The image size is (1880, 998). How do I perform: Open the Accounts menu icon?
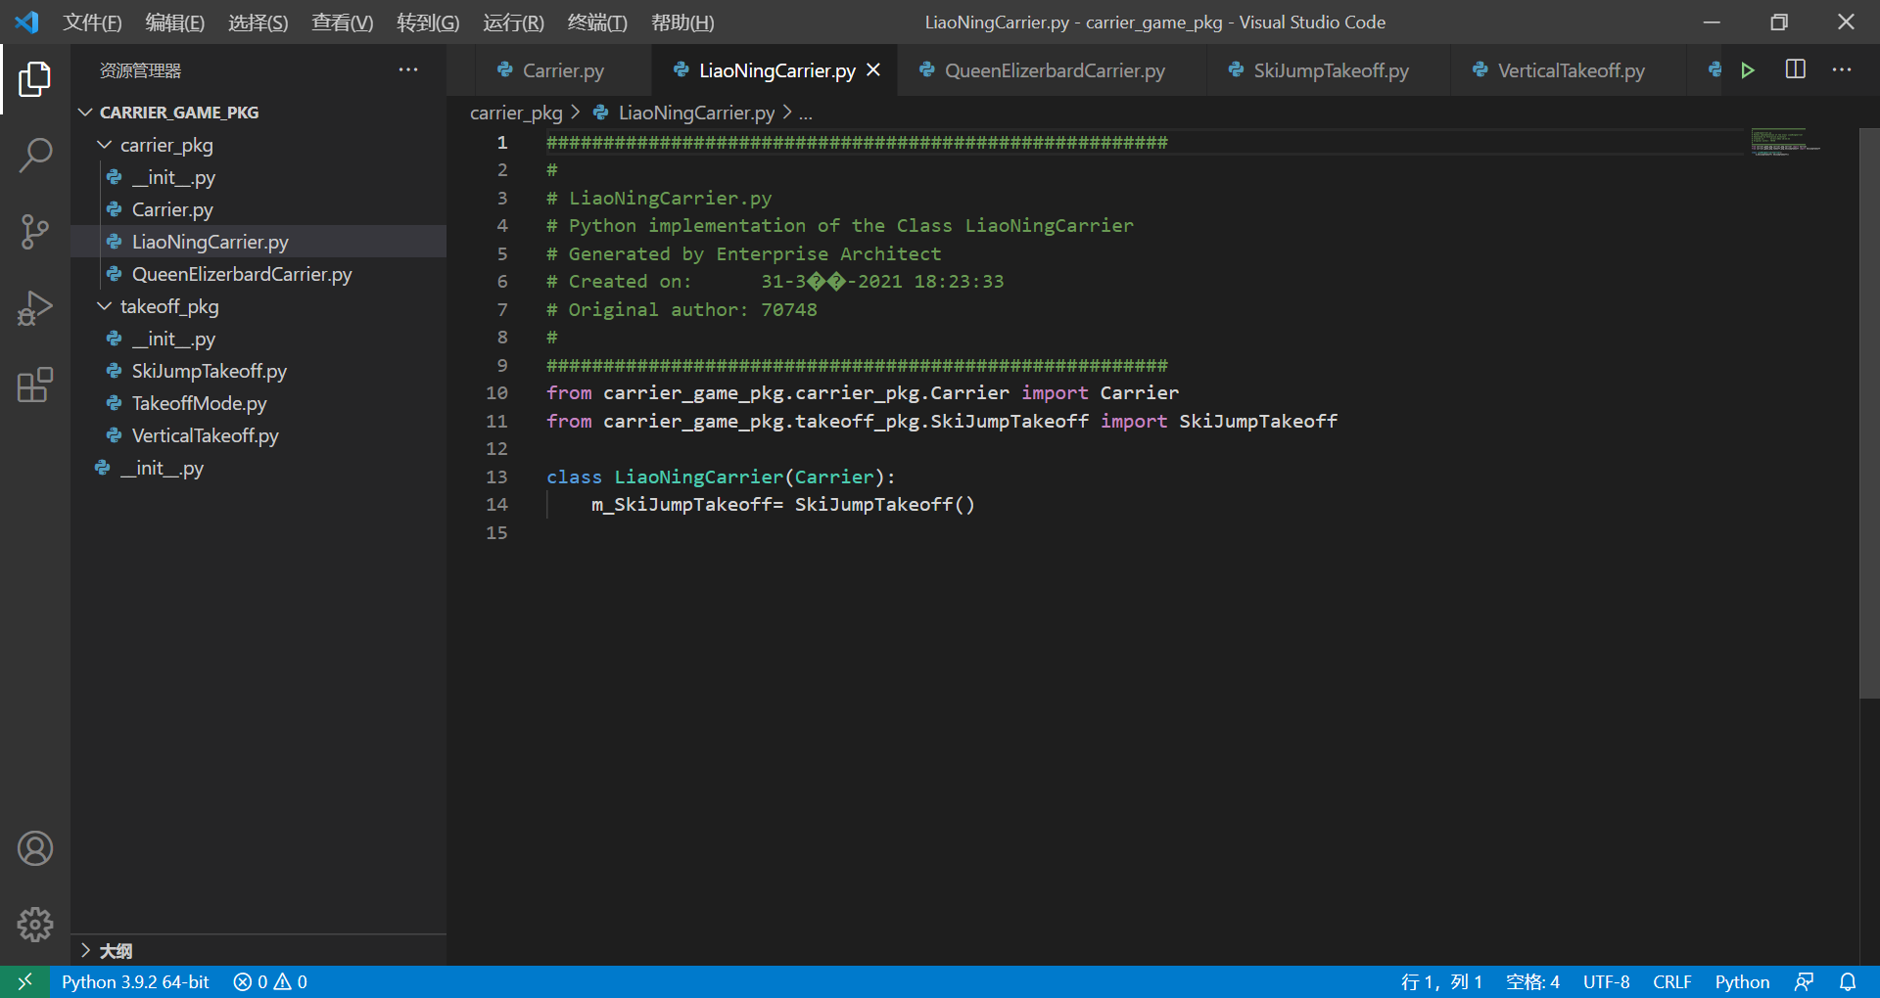coord(35,848)
